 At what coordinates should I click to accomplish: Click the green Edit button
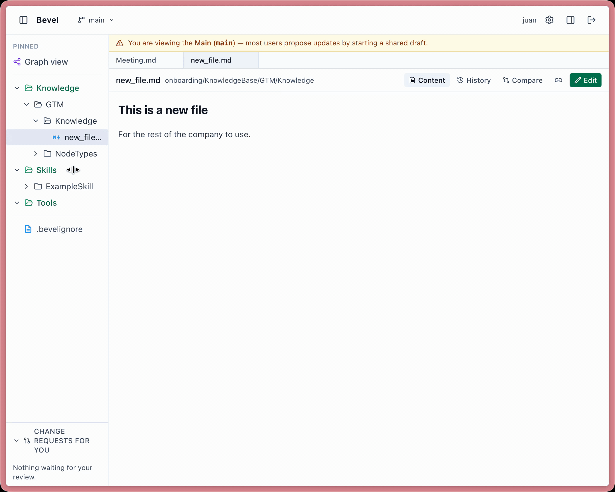[x=585, y=80]
